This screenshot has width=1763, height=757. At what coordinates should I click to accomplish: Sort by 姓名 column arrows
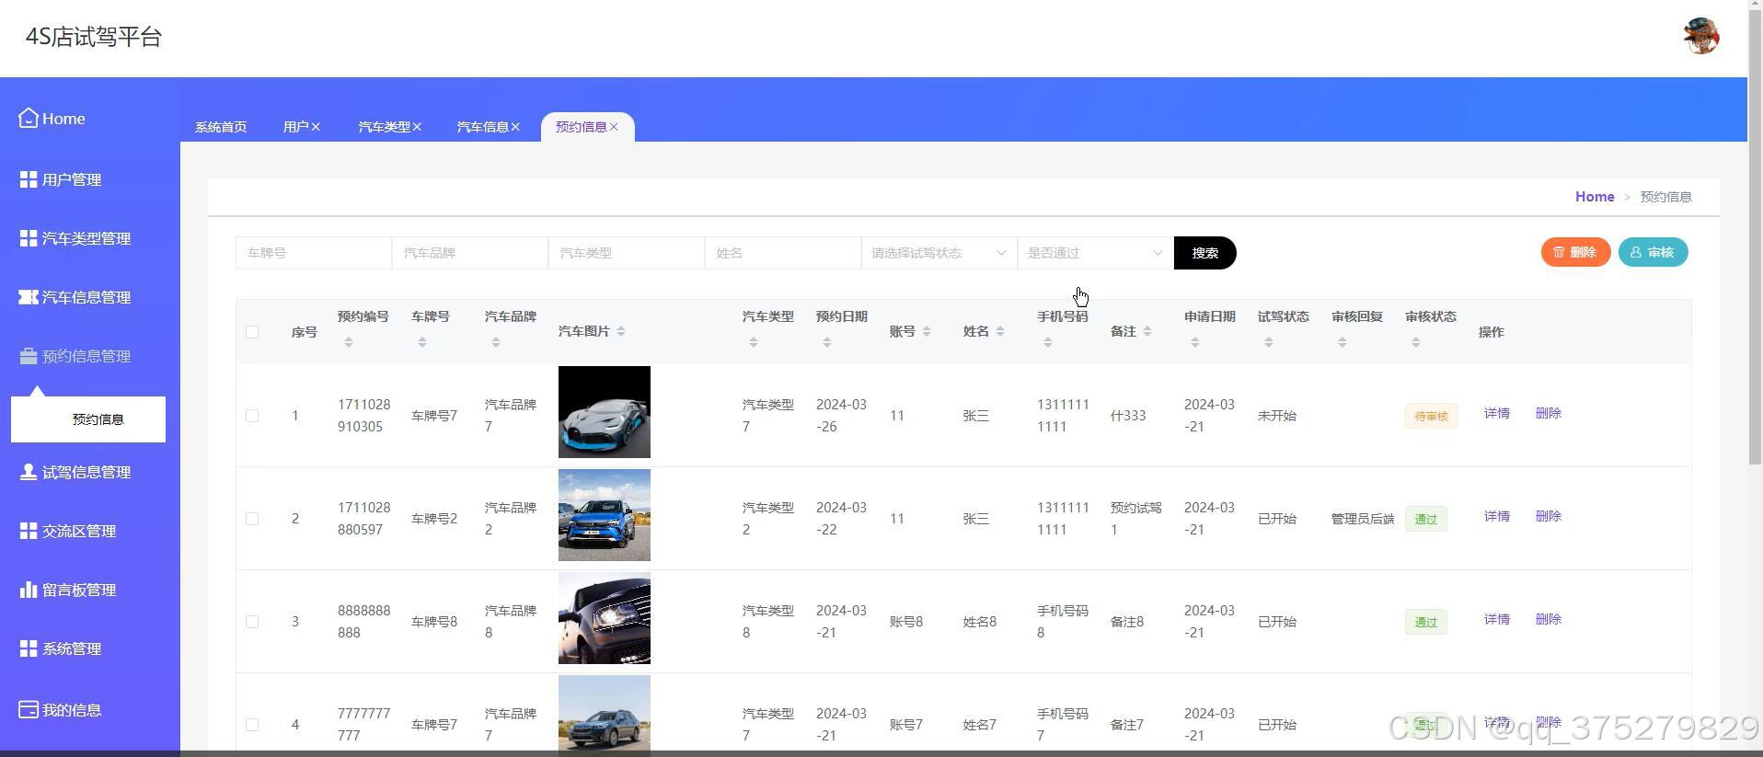point(1000,331)
